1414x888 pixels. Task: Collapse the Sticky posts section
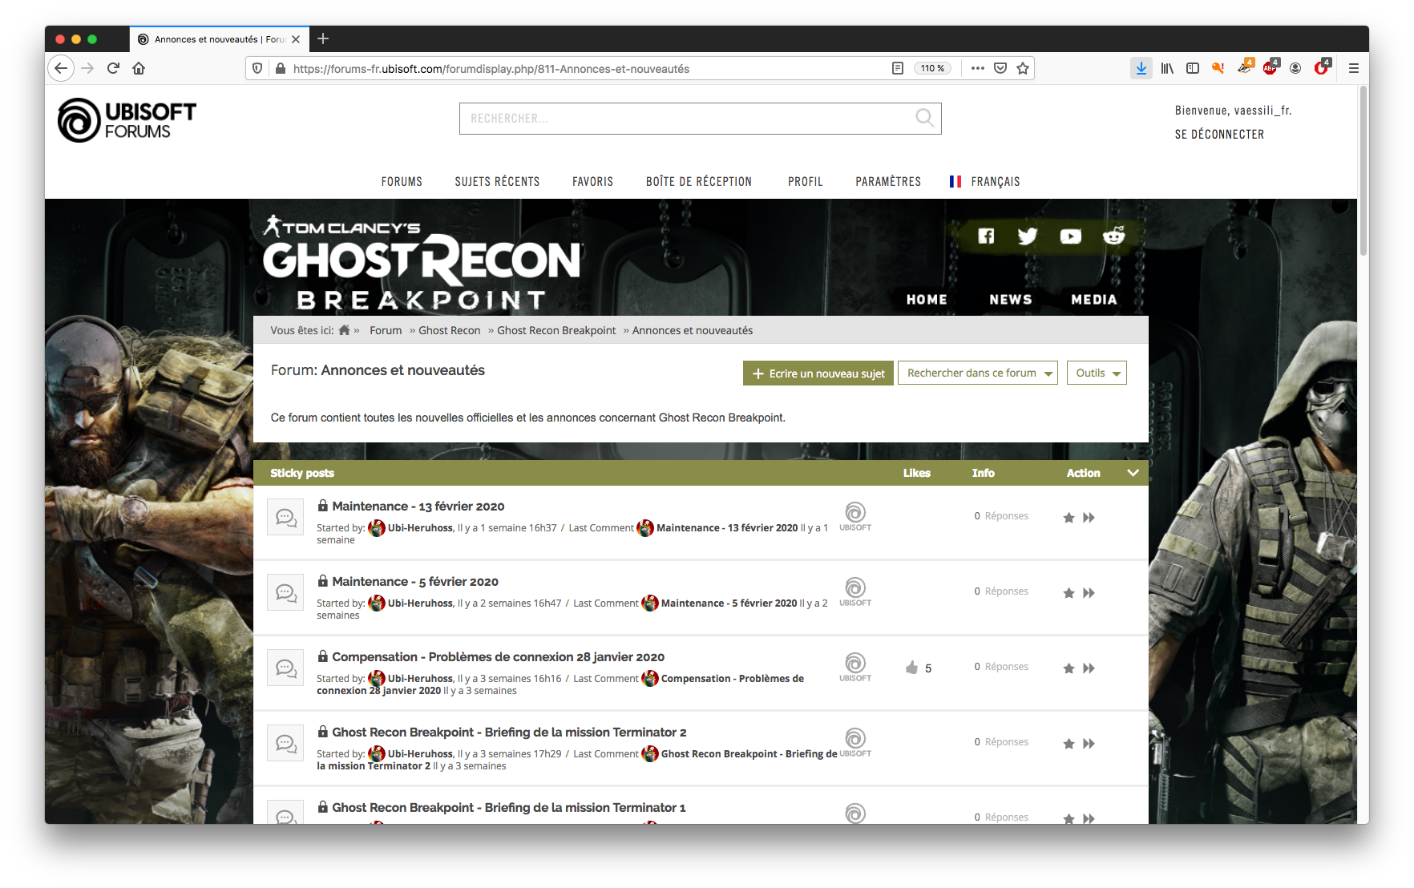pyautogui.click(x=1133, y=473)
